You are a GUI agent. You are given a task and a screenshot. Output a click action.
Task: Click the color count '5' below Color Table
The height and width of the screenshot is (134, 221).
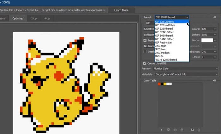coord(162,130)
